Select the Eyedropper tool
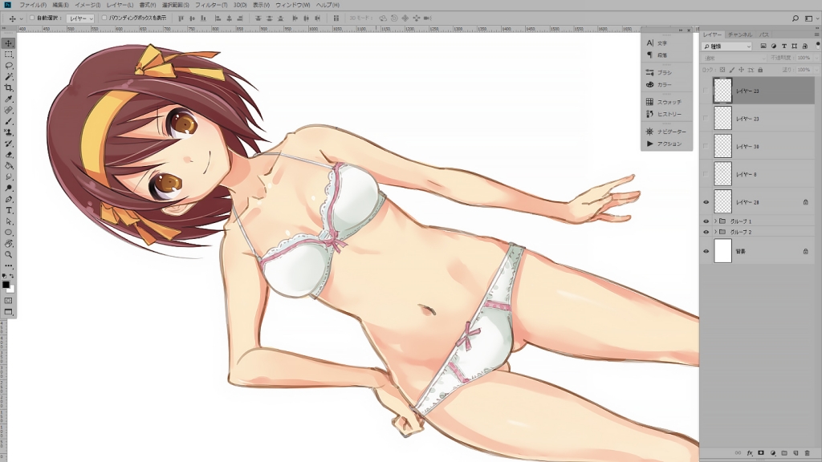This screenshot has height=462, width=822. pyautogui.click(x=9, y=99)
